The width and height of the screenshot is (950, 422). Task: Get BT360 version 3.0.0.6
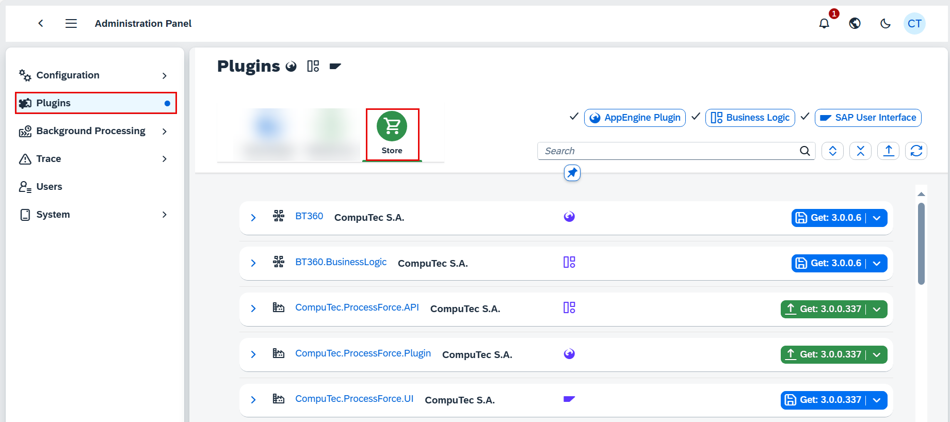[x=829, y=218]
